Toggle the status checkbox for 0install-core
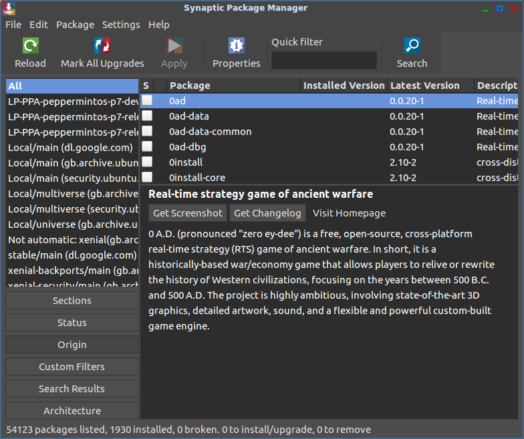Screen dimensions: 524x439 (147, 177)
